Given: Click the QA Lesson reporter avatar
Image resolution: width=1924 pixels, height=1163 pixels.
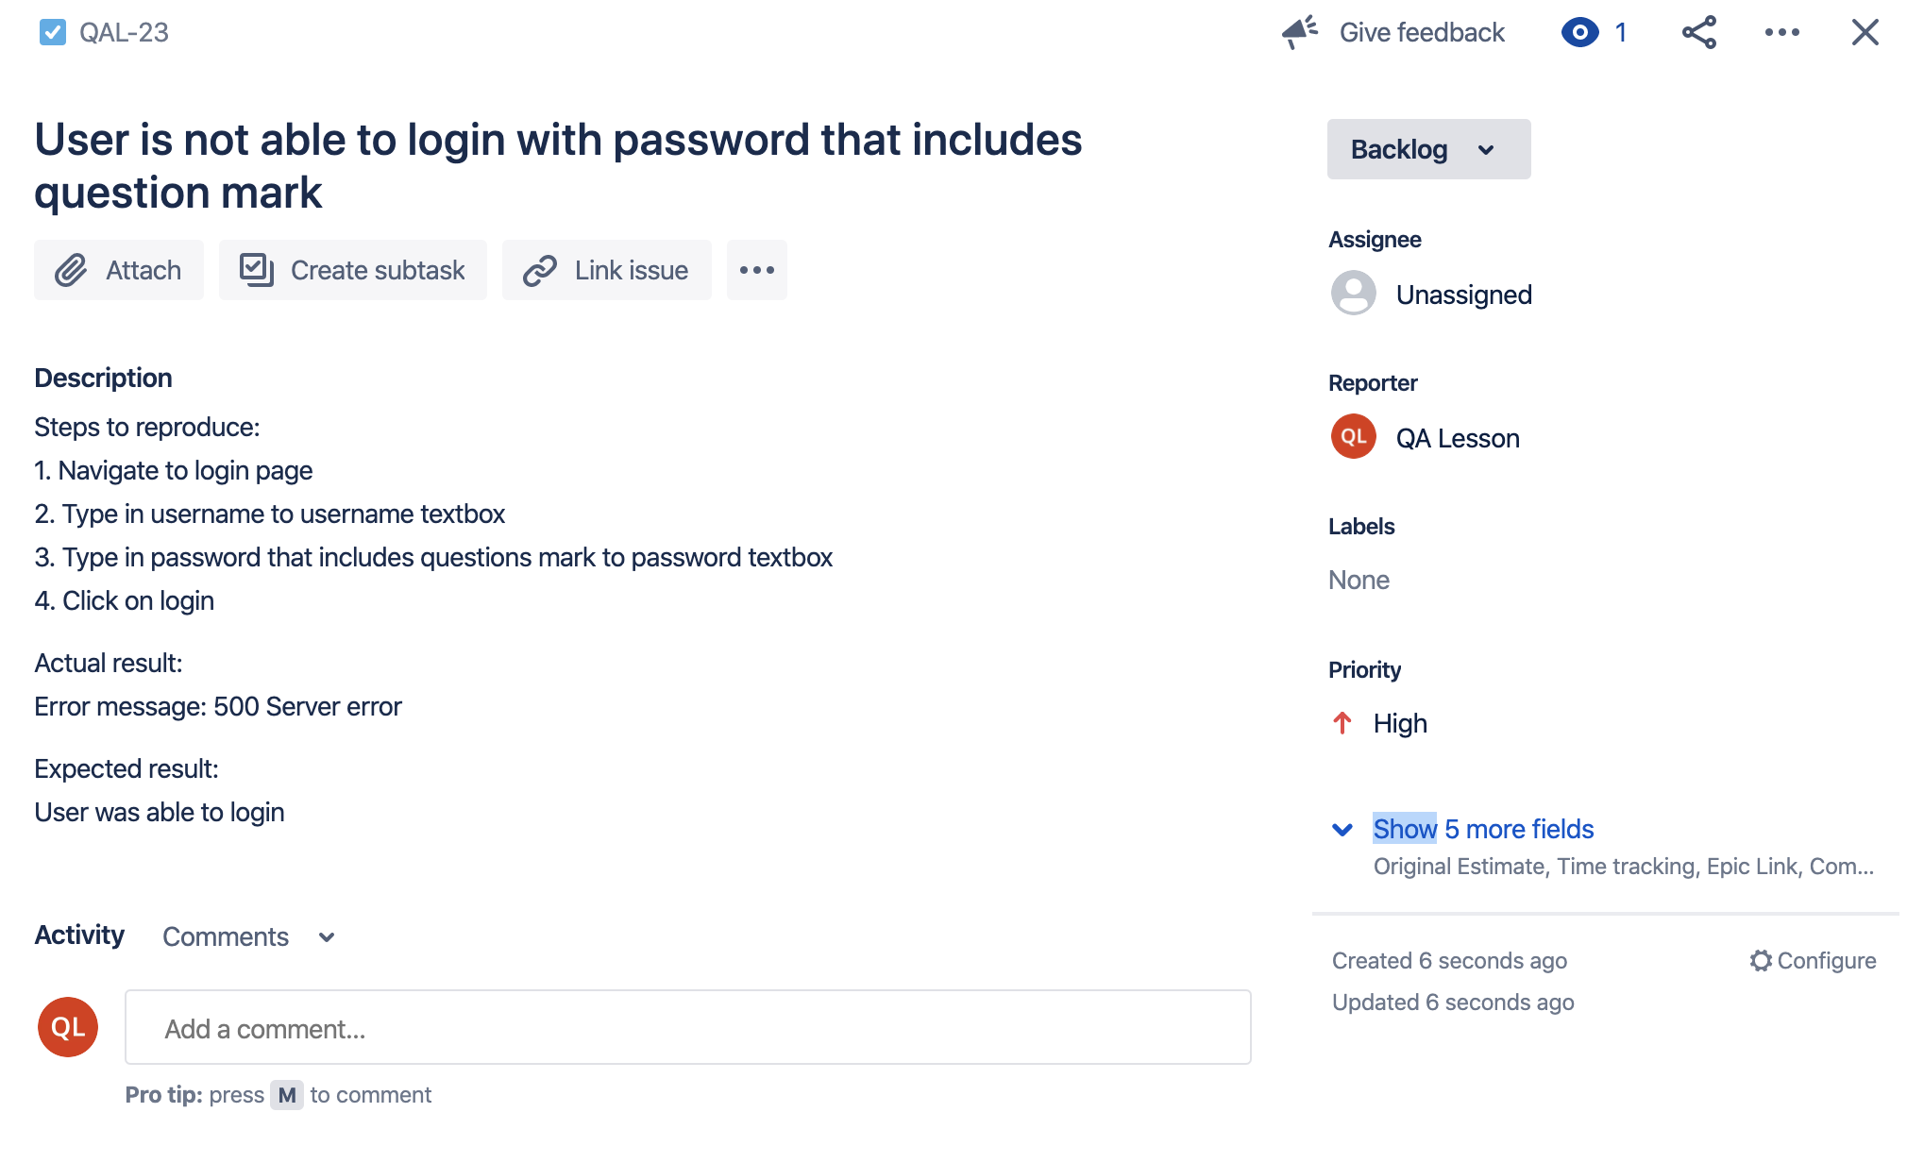Looking at the screenshot, I should click(x=1352, y=436).
